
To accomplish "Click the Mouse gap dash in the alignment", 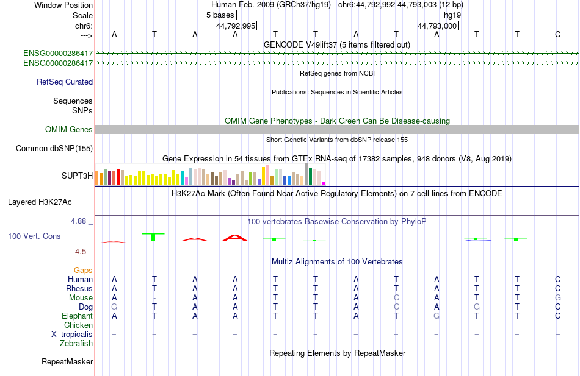I will [154, 298].
